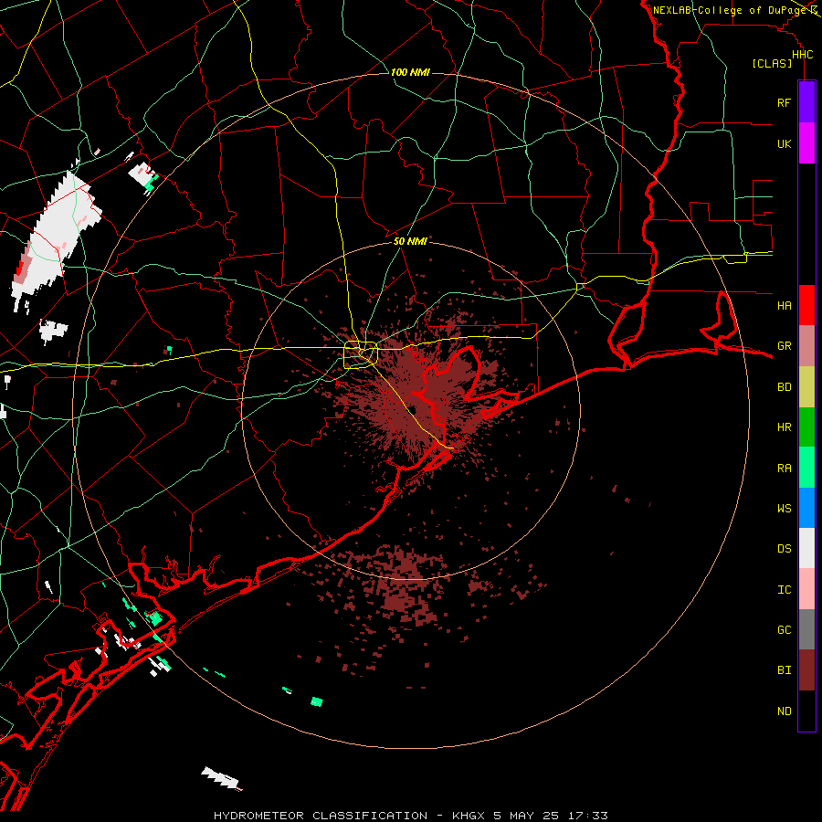Click the NEXLAB-College of DuPage text
Screen dimensions: 822x822
click(x=729, y=10)
